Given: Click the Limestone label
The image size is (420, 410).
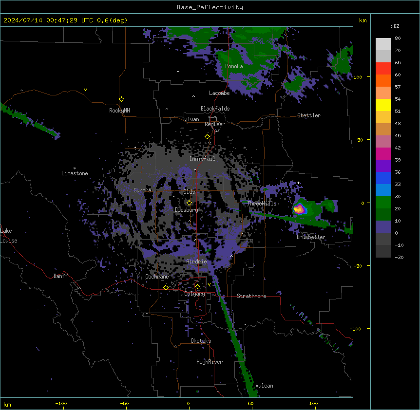Looking at the screenshot, I should (x=75, y=173).
